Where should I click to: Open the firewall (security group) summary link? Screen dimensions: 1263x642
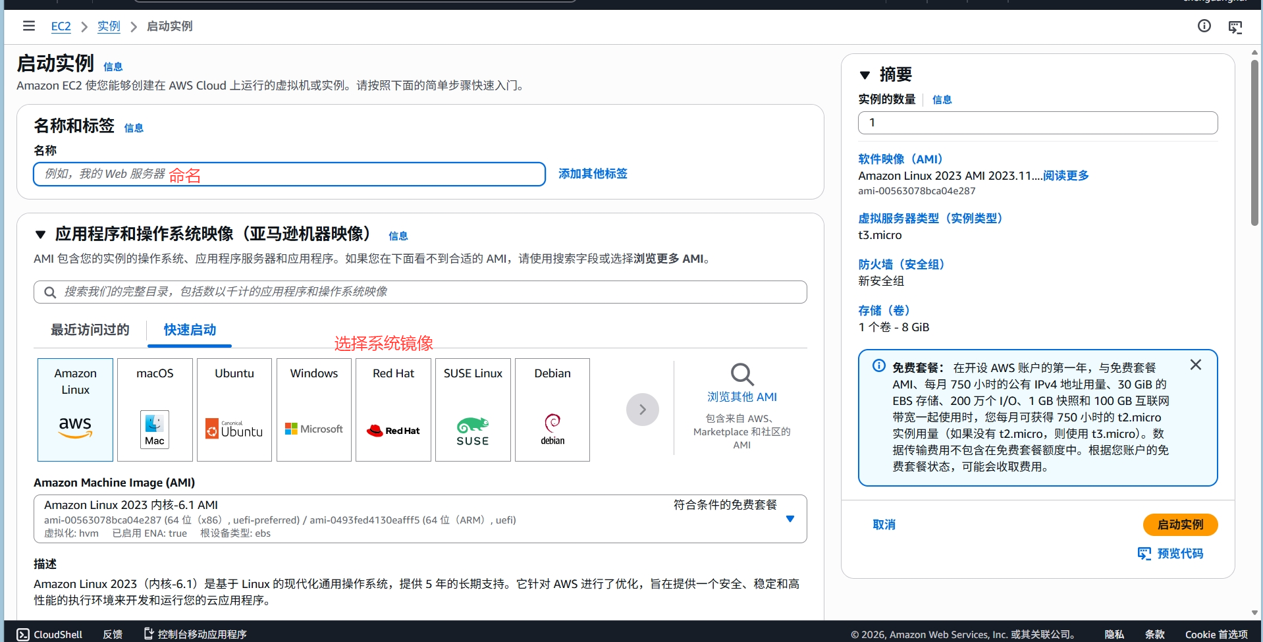point(901,265)
